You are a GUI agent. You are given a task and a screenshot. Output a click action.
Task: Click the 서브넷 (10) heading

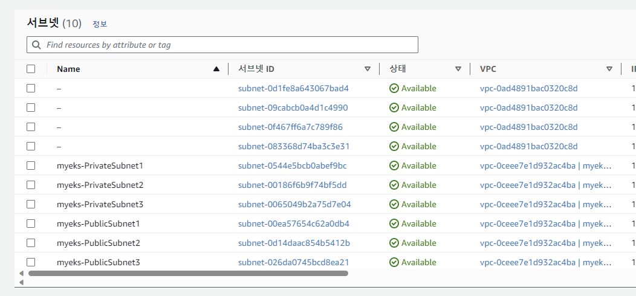[54, 23]
